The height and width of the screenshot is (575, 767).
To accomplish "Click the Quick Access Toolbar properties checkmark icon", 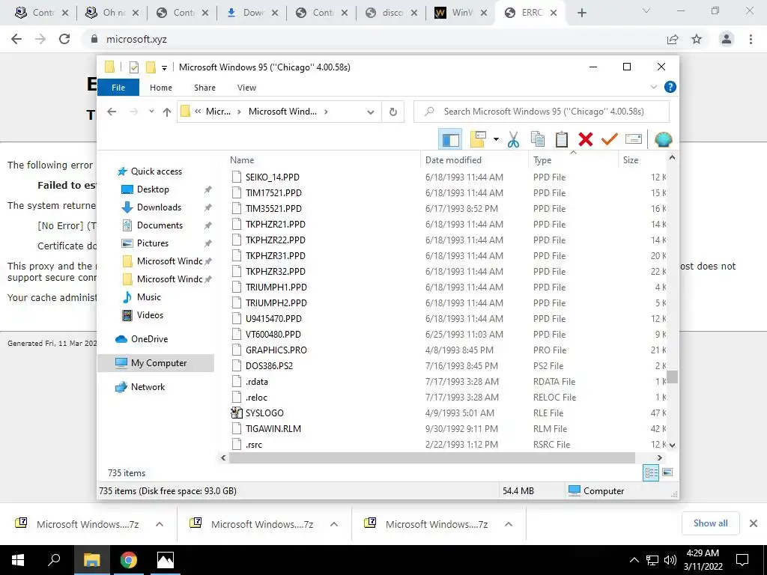I will pyautogui.click(x=134, y=67).
